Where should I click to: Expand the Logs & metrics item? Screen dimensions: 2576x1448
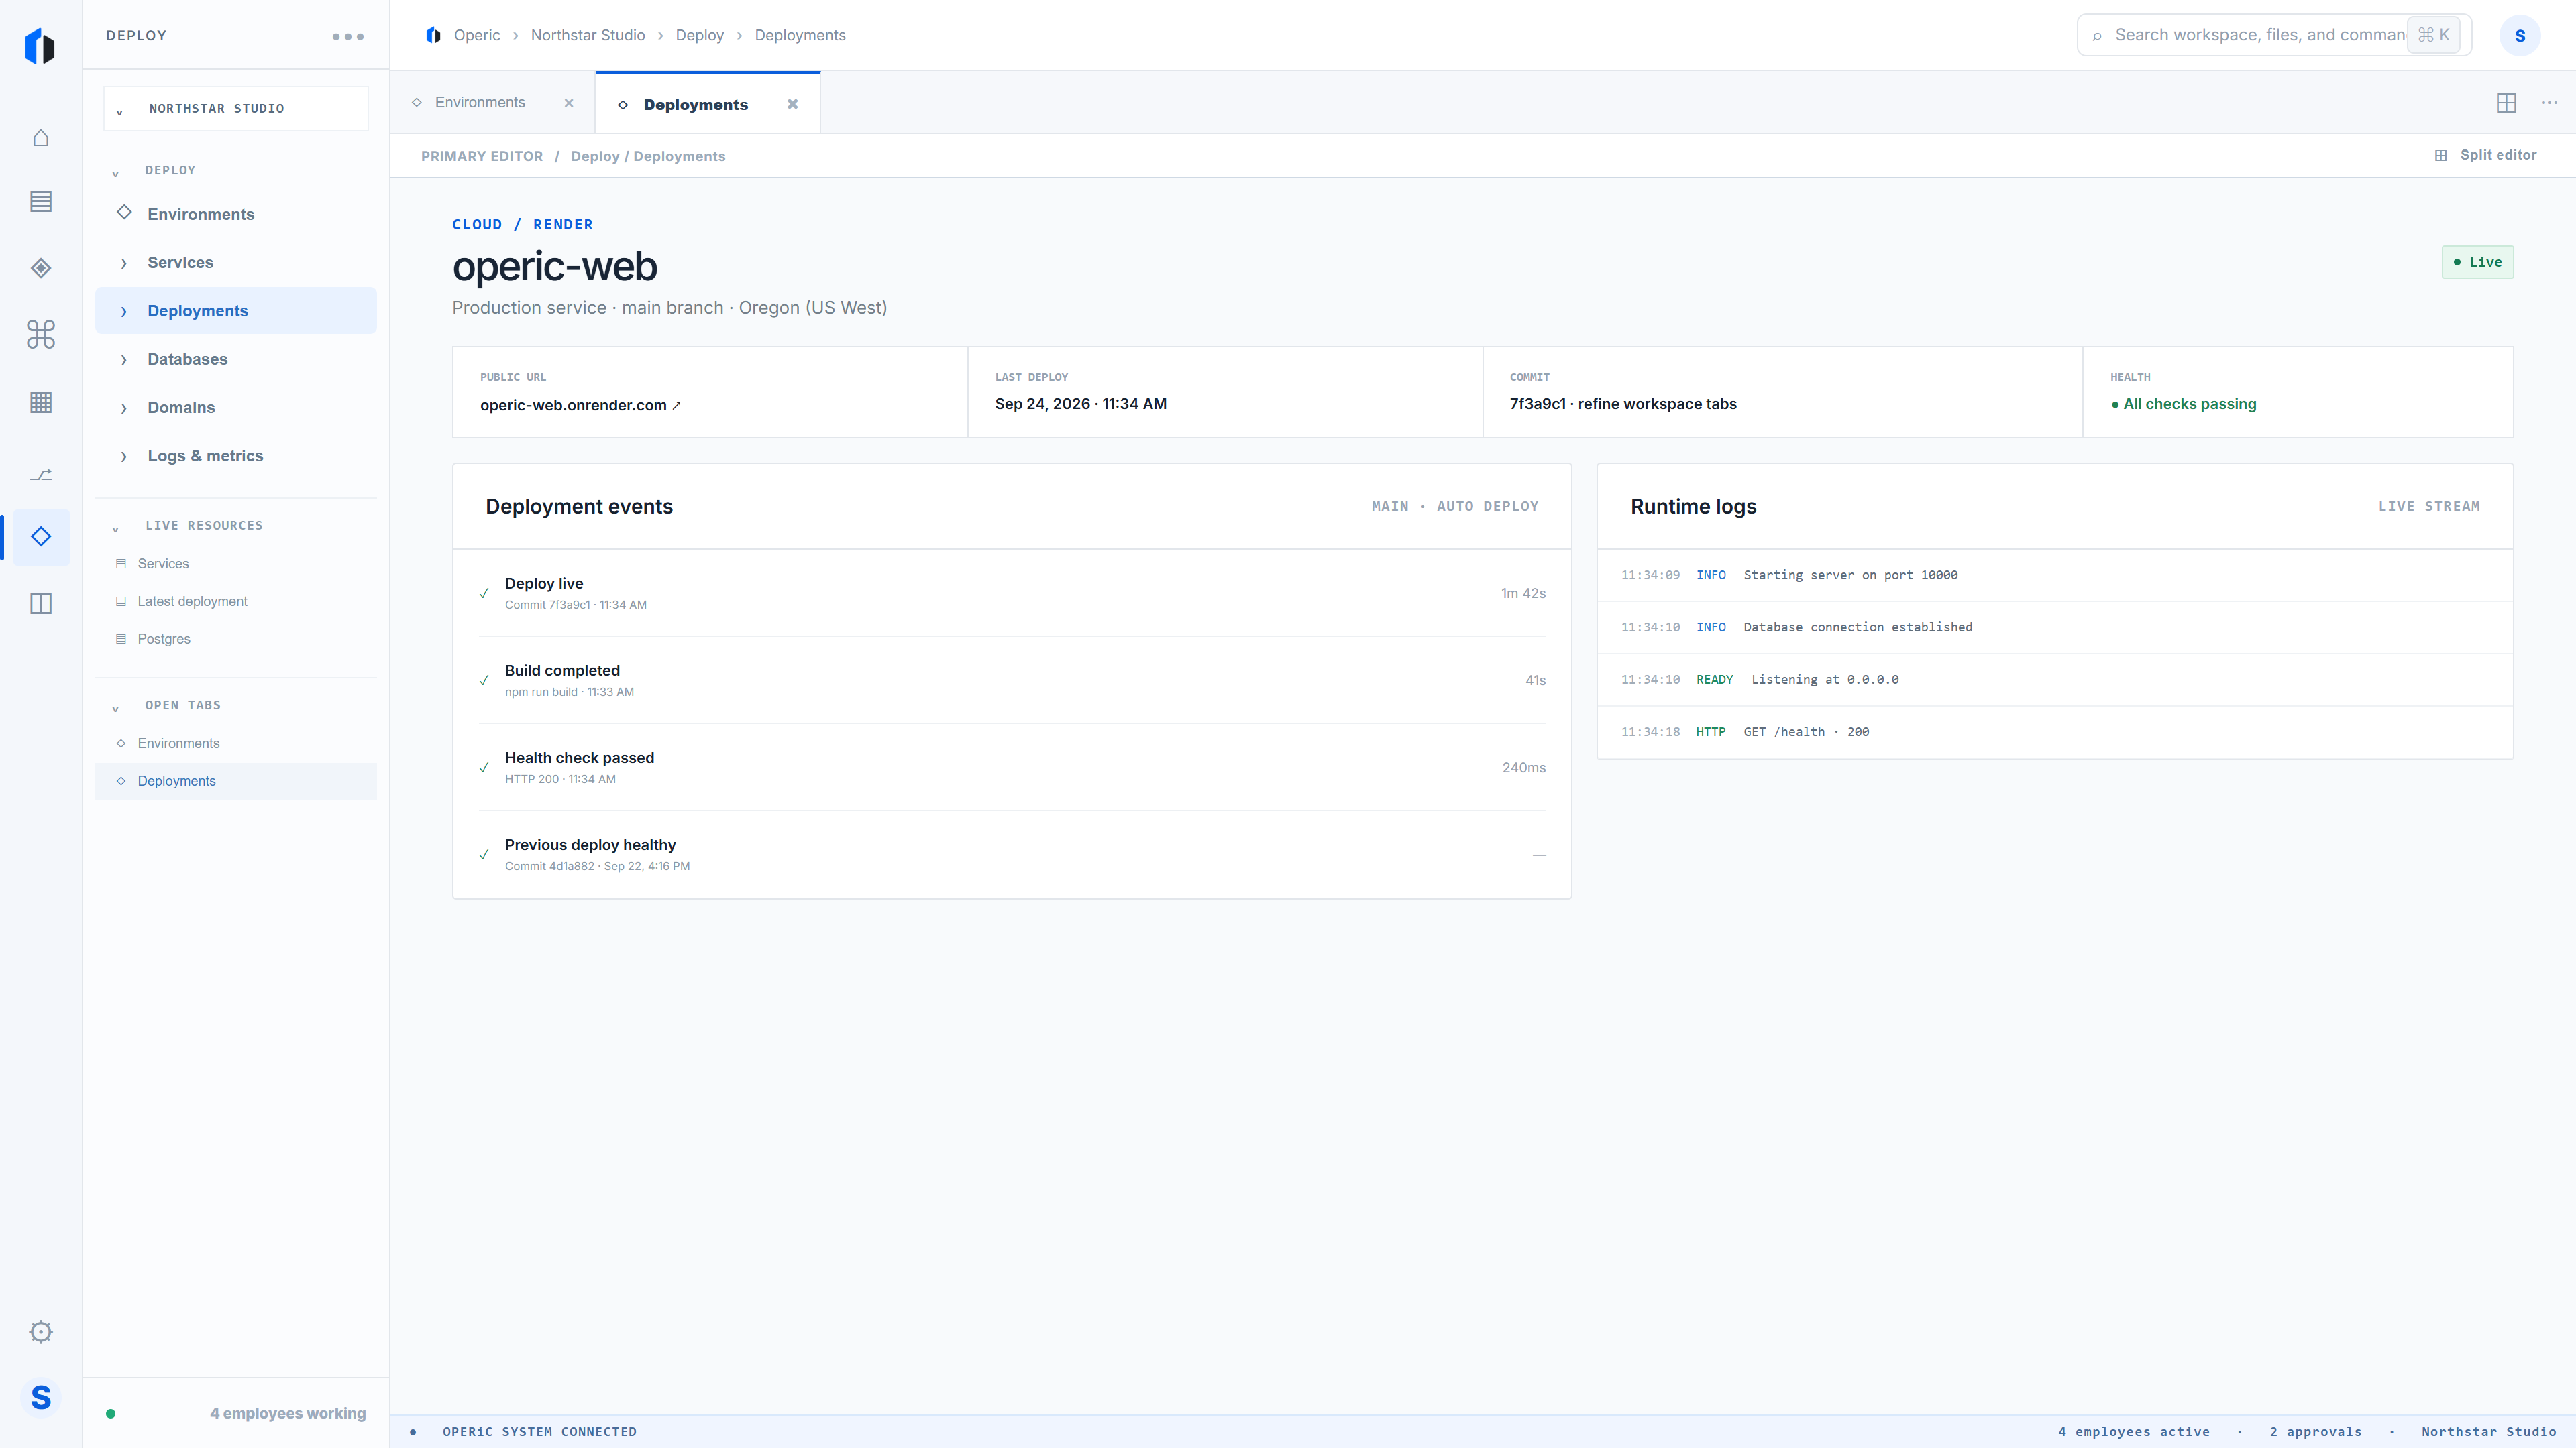[124, 456]
